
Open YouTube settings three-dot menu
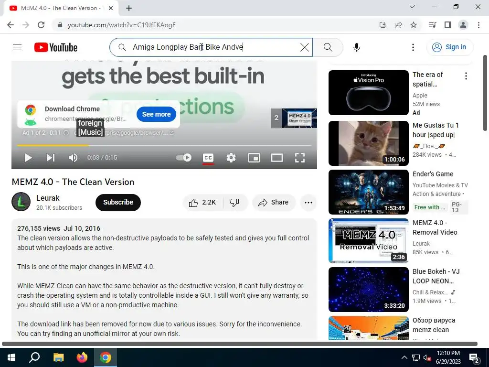coord(413,47)
